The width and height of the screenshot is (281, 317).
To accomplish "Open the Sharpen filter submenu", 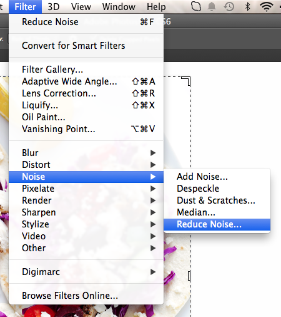I will pos(86,212).
